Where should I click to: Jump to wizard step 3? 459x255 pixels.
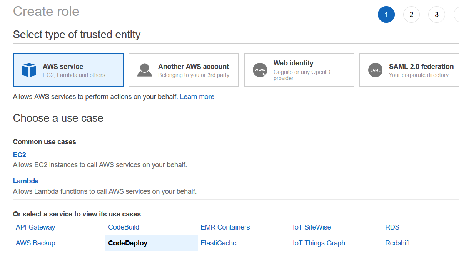(436, 14)
